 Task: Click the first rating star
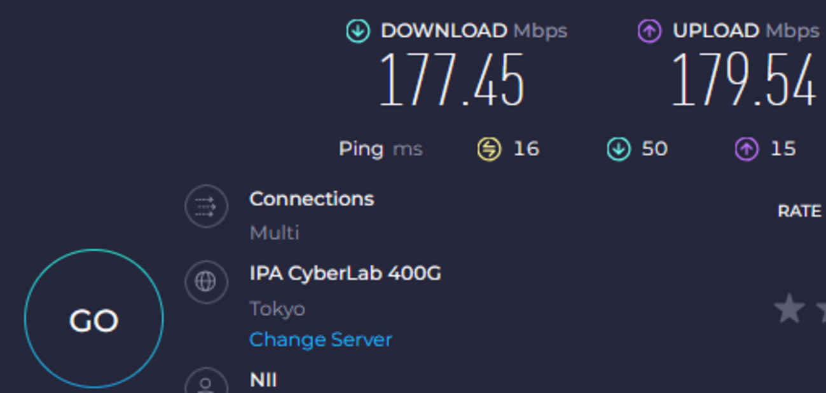point(789,309)
